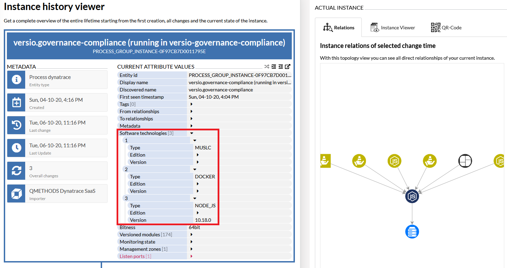Collapse software technology item 2
Viewport: 507px width, 268px height.
(x=195, y=169)
